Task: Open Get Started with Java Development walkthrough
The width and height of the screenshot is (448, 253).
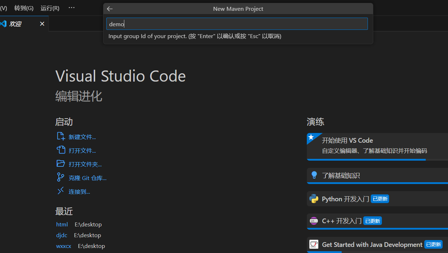Action: point(377,245)
